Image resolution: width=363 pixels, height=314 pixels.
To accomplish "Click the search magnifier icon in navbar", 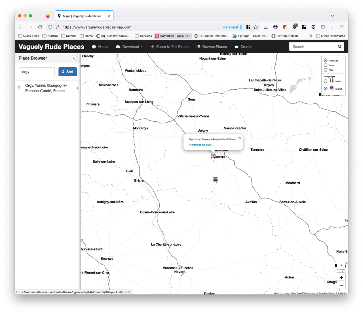I will point(339,47).
